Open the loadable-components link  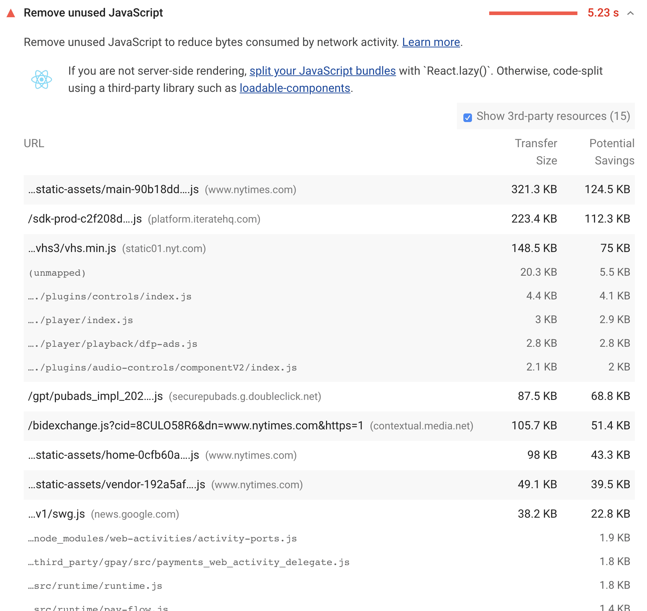[295, 88]
